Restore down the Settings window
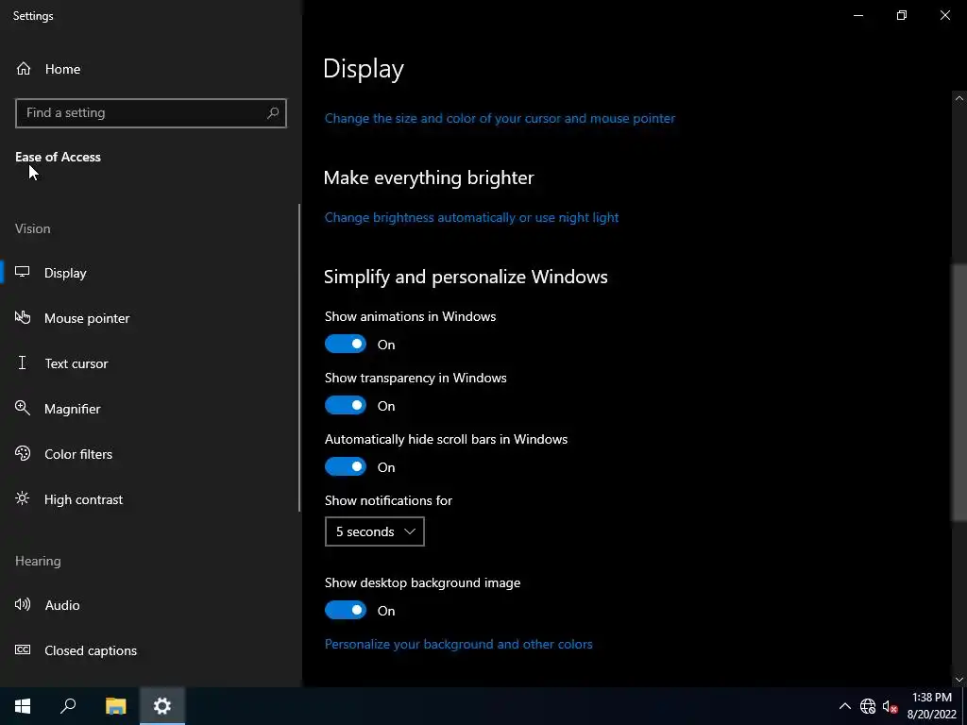 click(x=902, y=15)
